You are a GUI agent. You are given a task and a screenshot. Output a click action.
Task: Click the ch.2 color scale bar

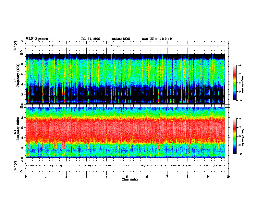click(x=235, y=136)
